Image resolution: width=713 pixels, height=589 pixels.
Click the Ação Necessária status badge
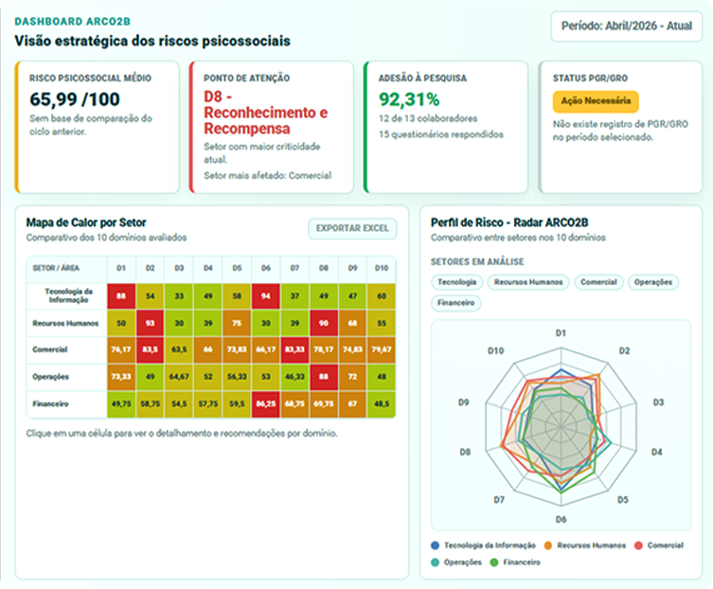pyautogui.click(x=596, y=101)
